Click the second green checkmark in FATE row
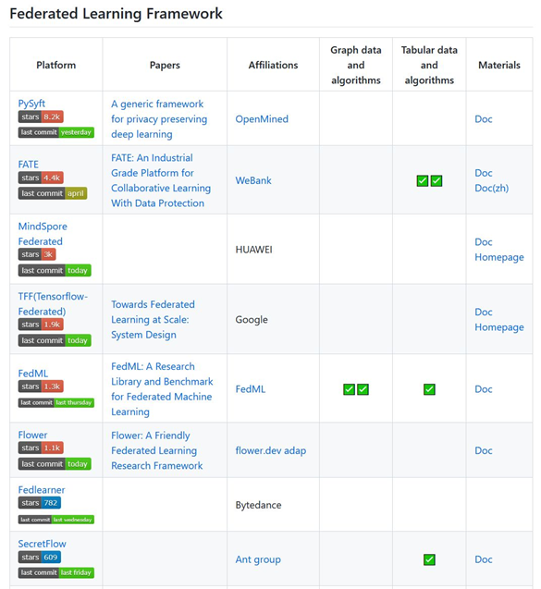Image resolution: width=541 pixels, height=589 pixels. click(436, 180)
